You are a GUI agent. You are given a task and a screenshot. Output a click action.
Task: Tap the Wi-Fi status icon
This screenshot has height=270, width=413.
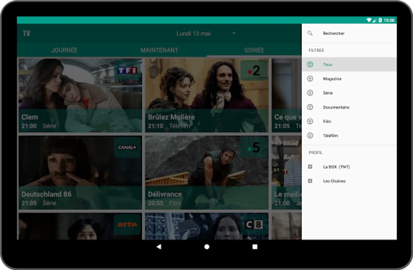(369, 20)
